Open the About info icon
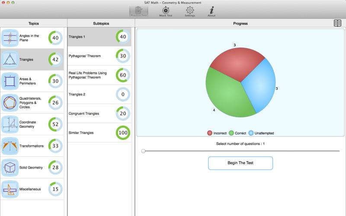346x216 pixels. pos(211,12)
